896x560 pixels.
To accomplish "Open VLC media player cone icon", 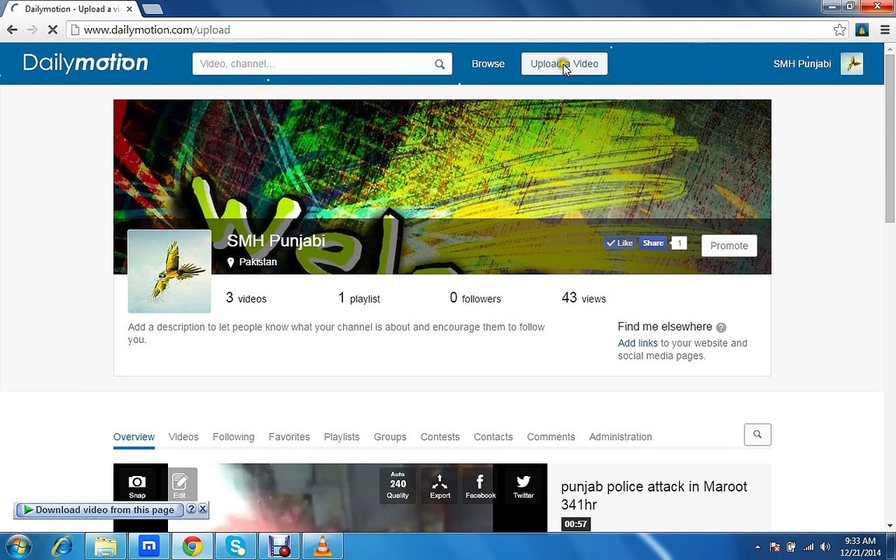I will [322, 546].
